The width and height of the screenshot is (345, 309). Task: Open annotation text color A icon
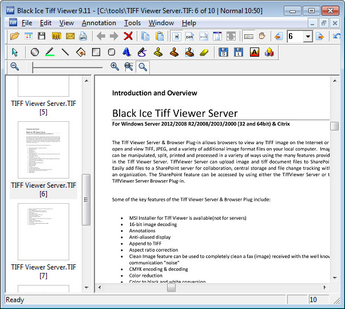coord(255,52)
